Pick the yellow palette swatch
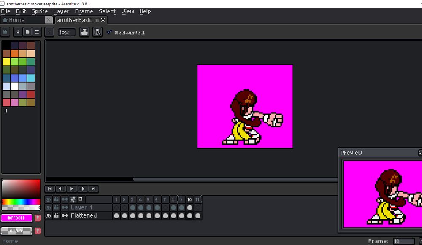 (x=6, y=62)
